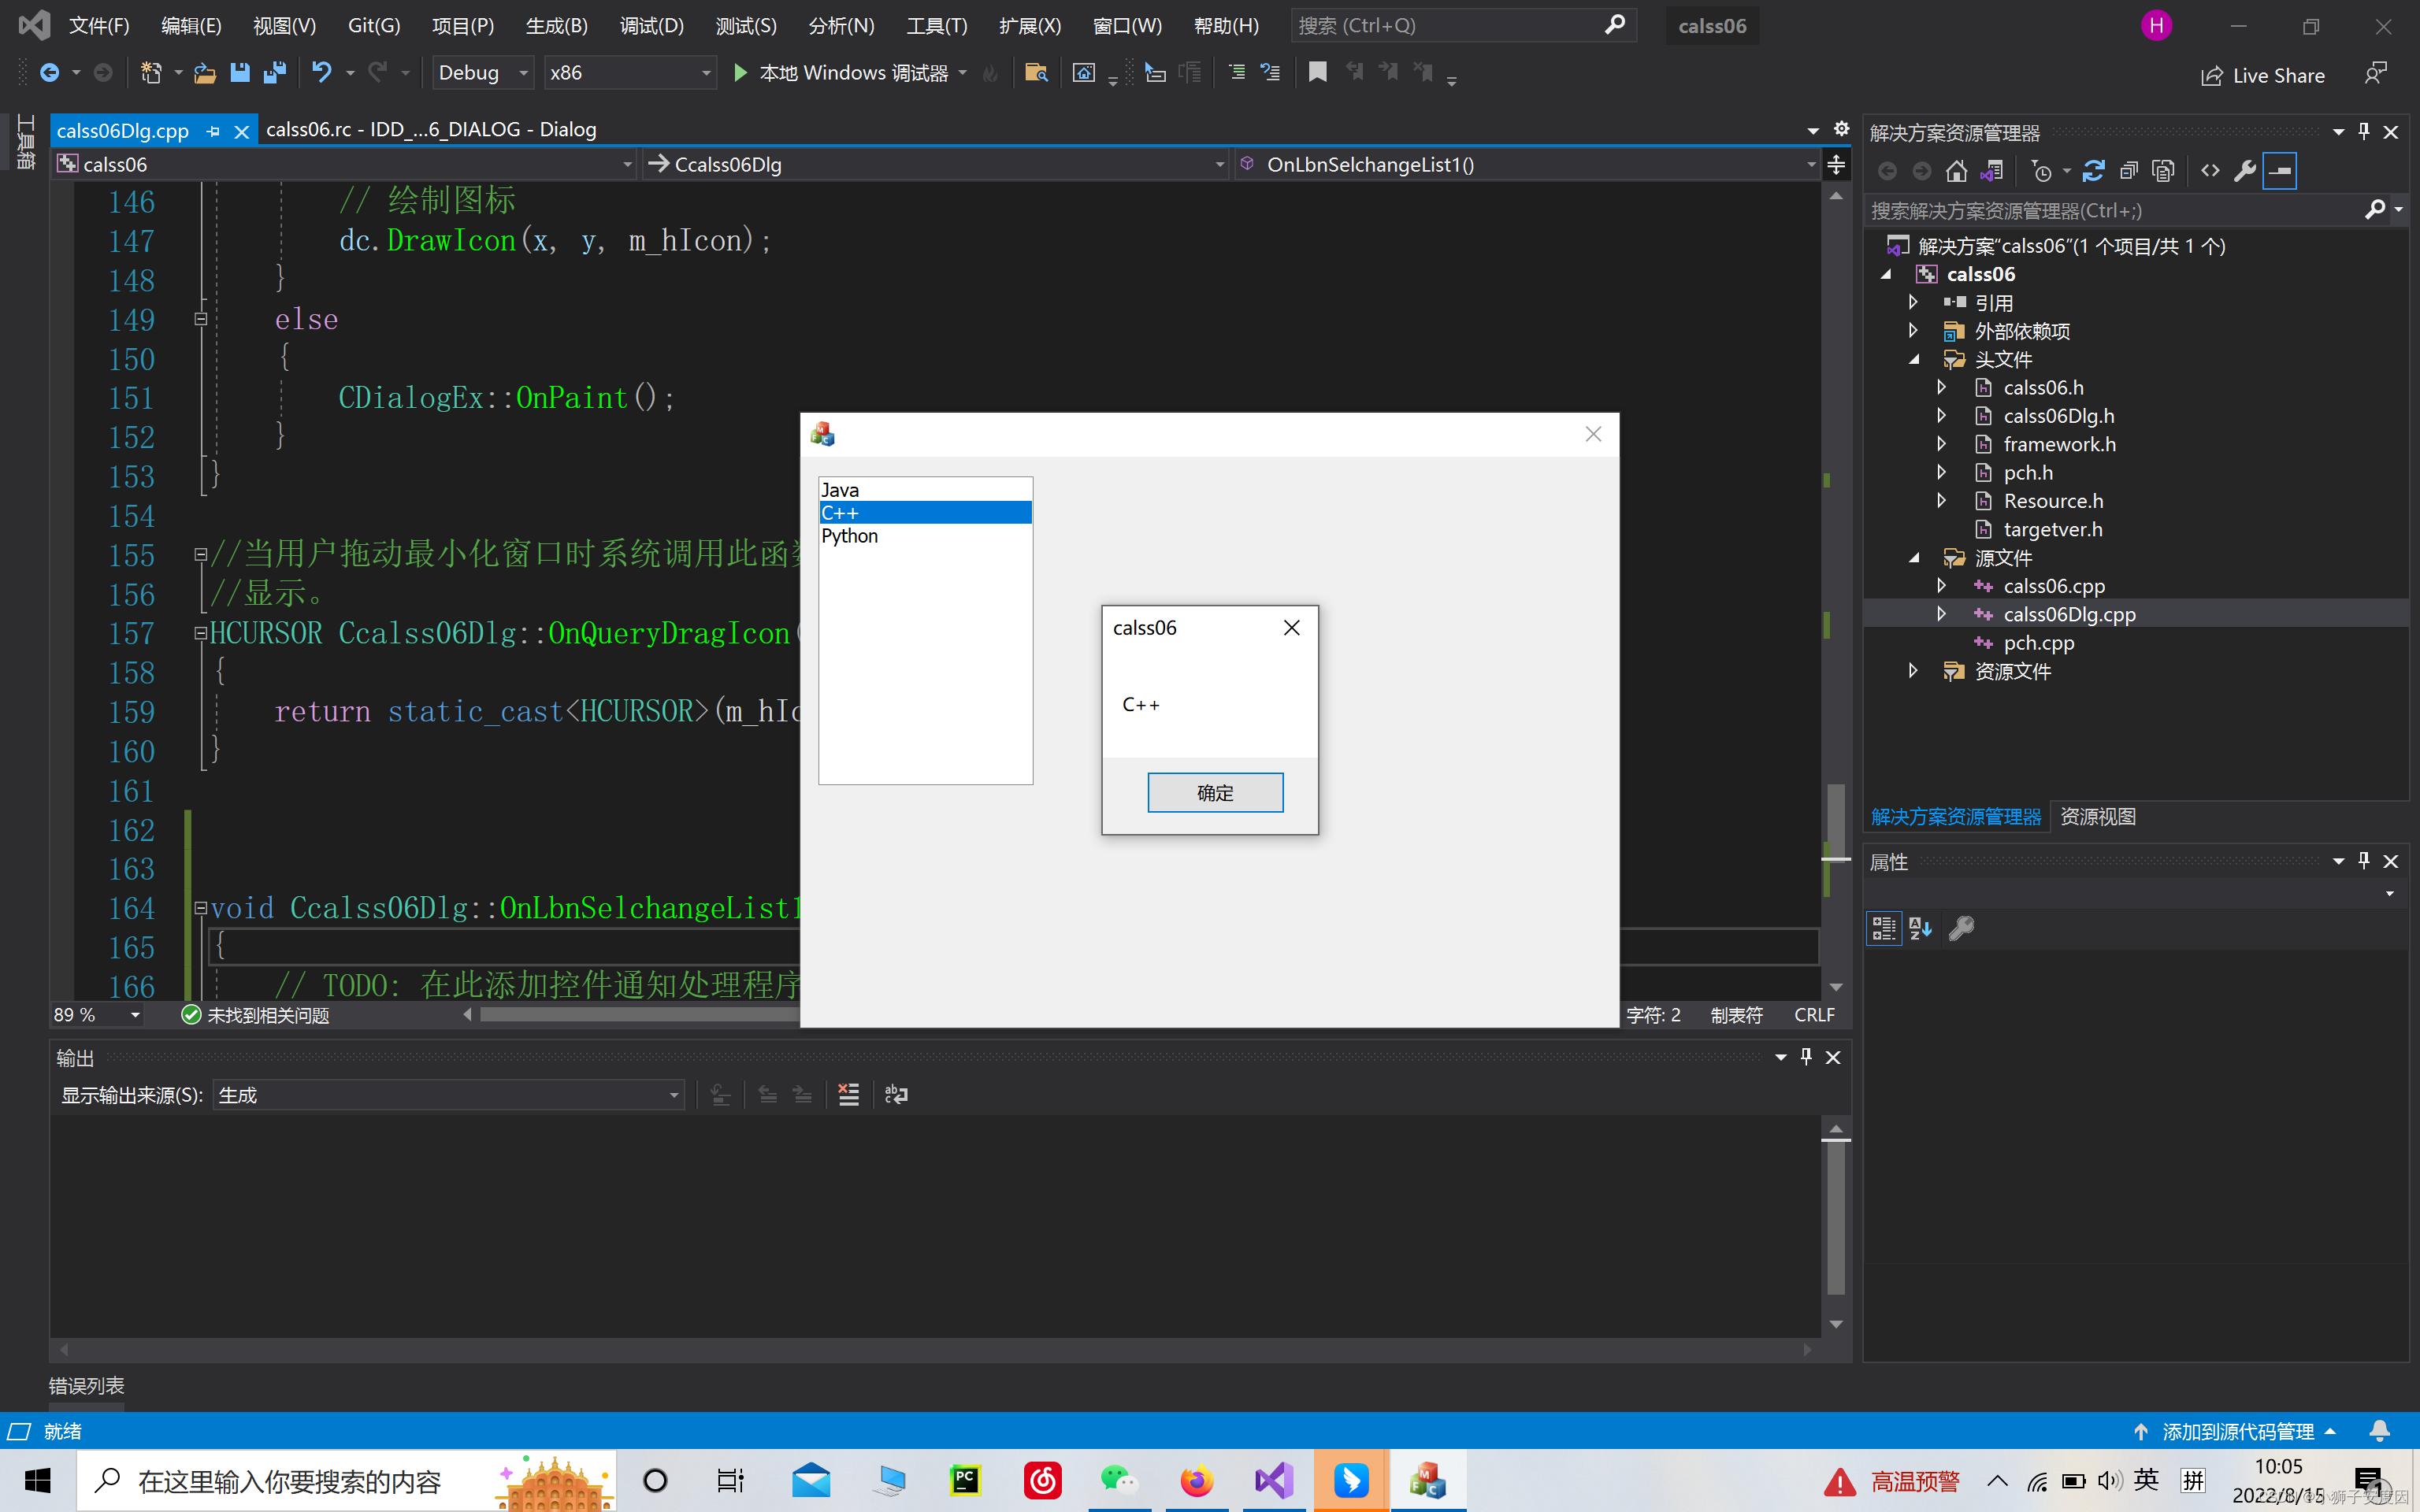Open the output source 生成 combo box
Viewport: 2420px width, 1512px height.
[x=448, y=1095]
